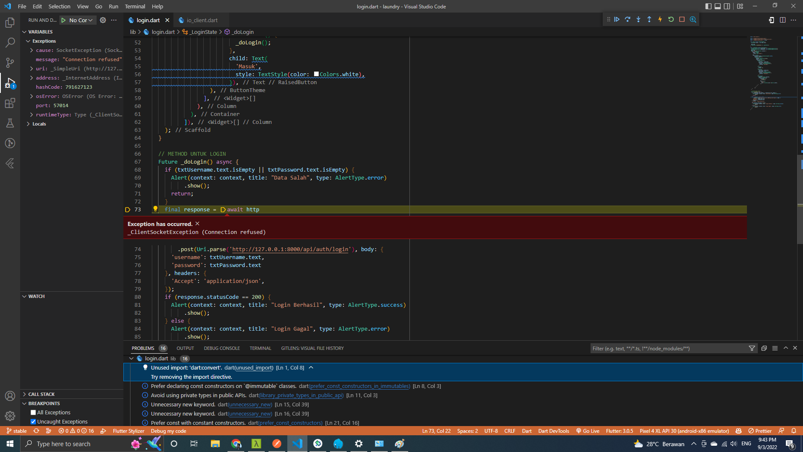Open the editor more actions menu

point(793,20)
